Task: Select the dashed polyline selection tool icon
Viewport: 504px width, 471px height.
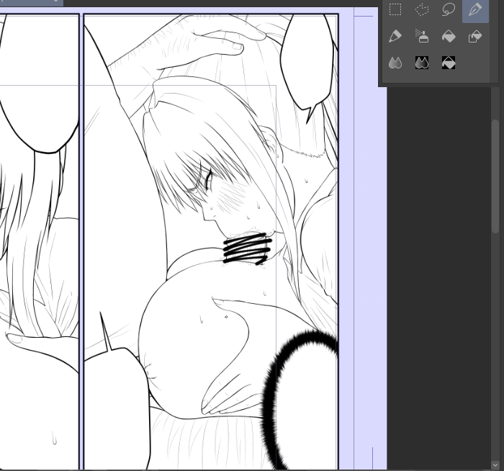Action: (422, 9)
